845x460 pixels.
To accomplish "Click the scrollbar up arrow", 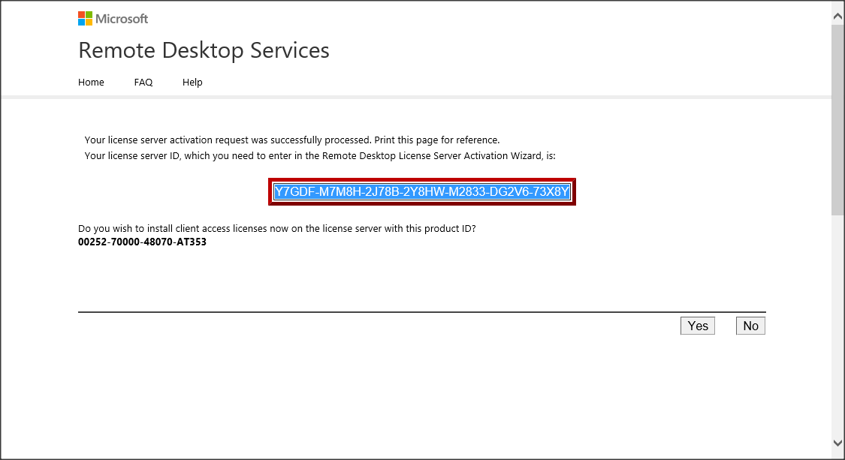I will [x=837, y=14].
